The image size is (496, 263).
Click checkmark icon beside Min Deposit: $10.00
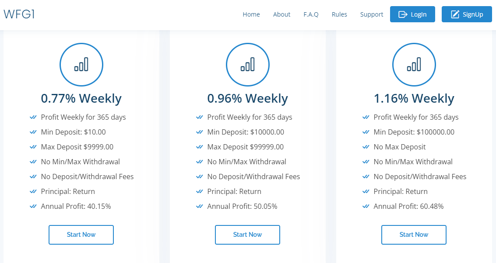[33, 132]
